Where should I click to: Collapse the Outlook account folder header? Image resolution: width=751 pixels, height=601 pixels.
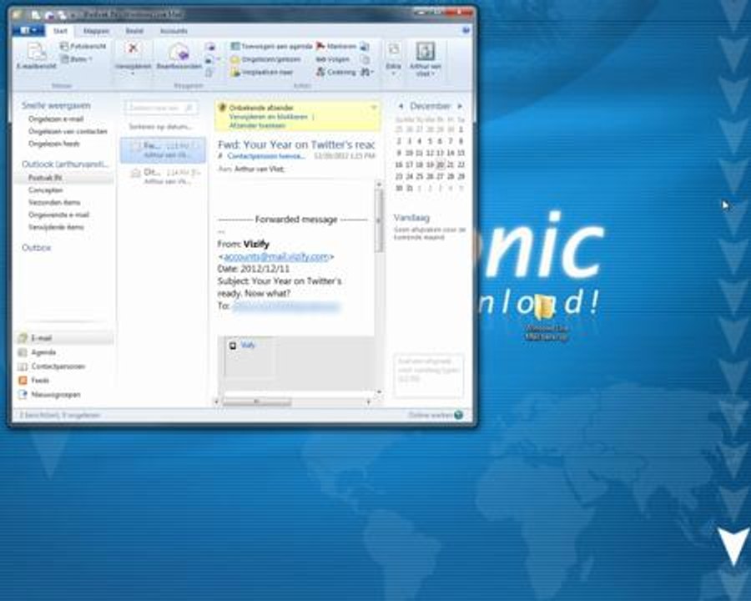click(65, 164)
